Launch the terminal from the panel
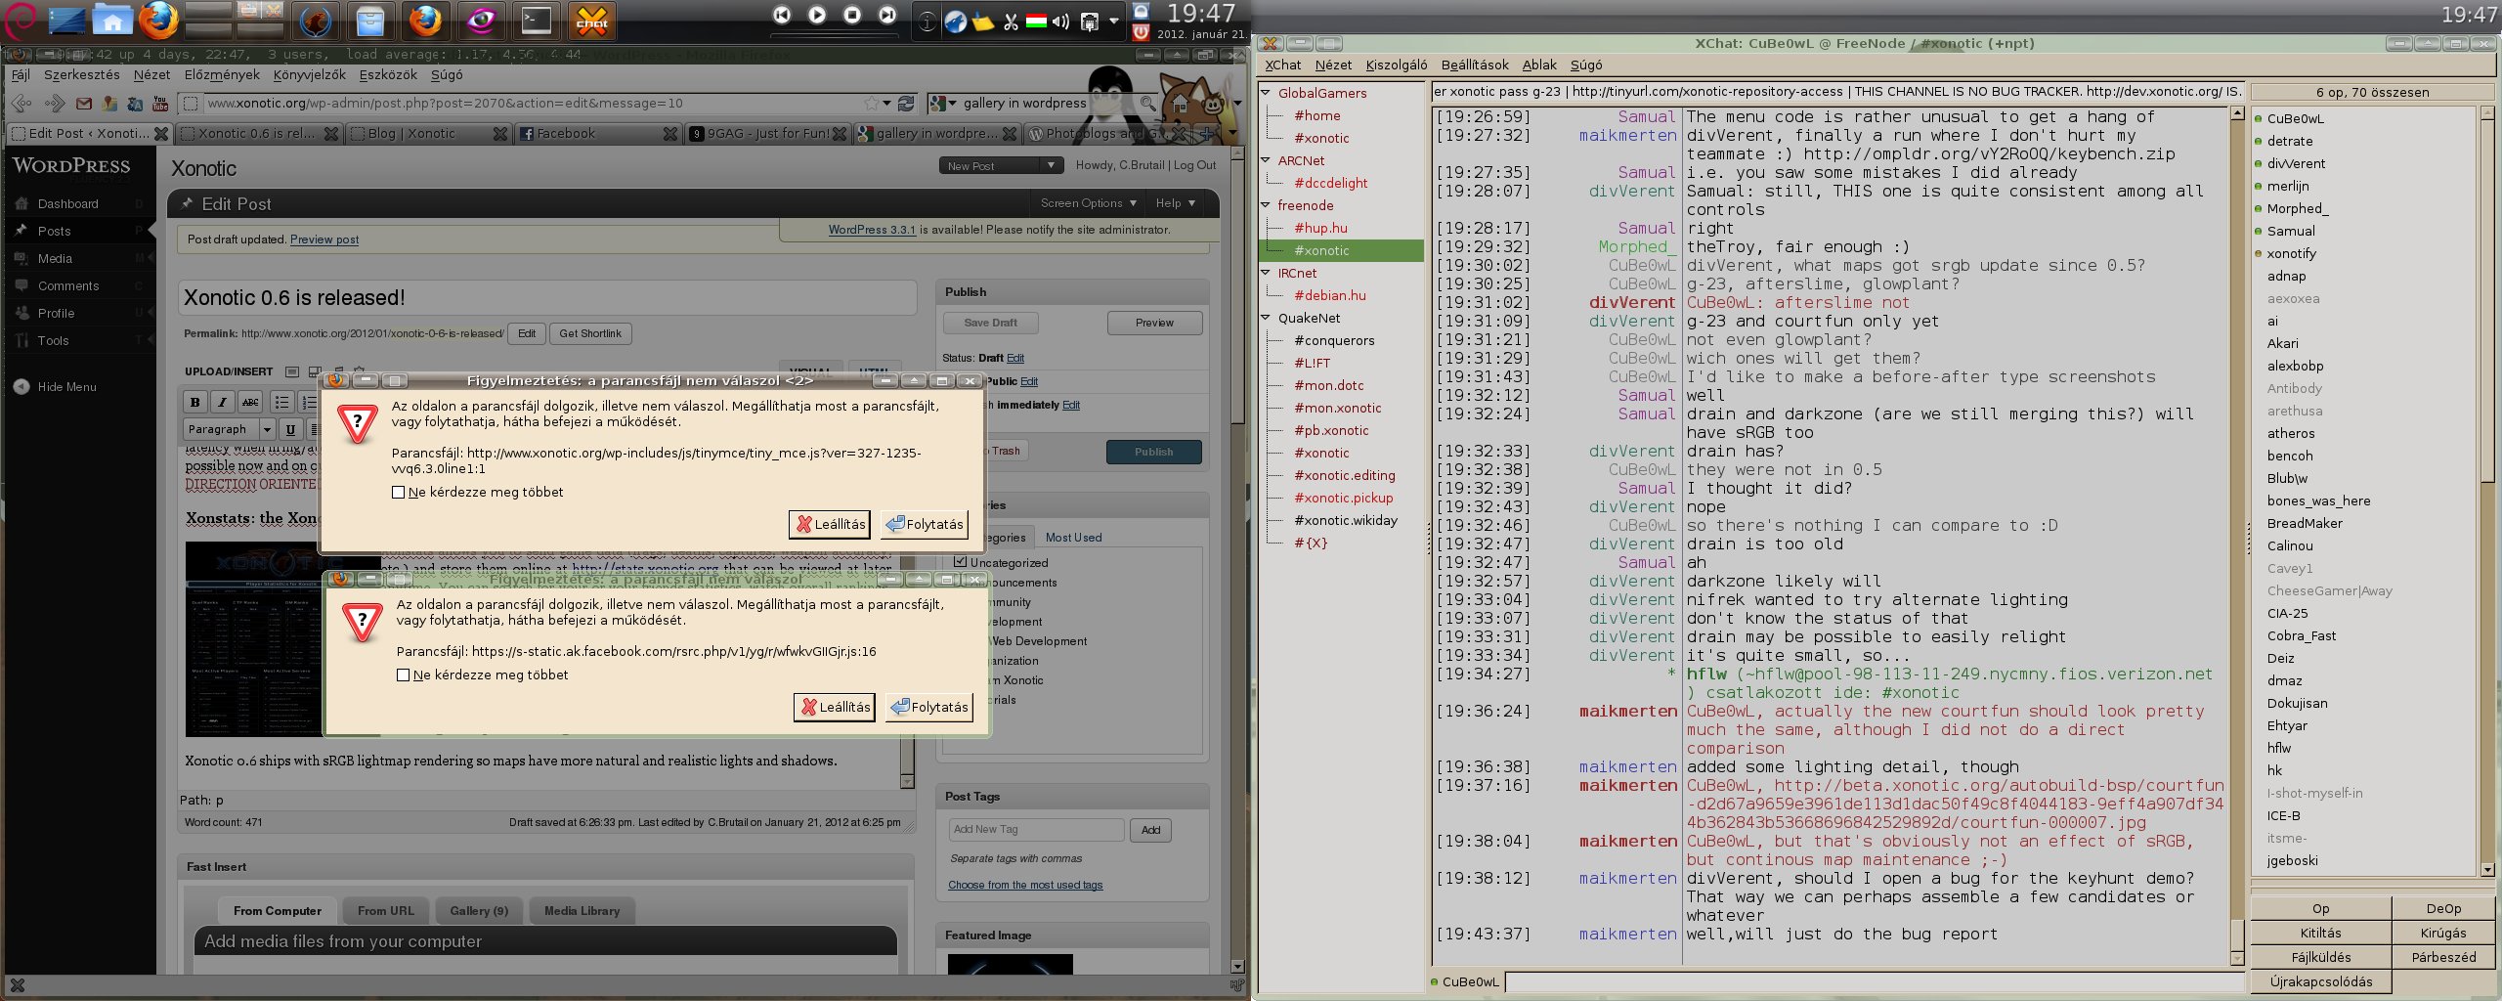This screenshot has width=2502, height=1001. pyautogui.click(x=537, y=20)
